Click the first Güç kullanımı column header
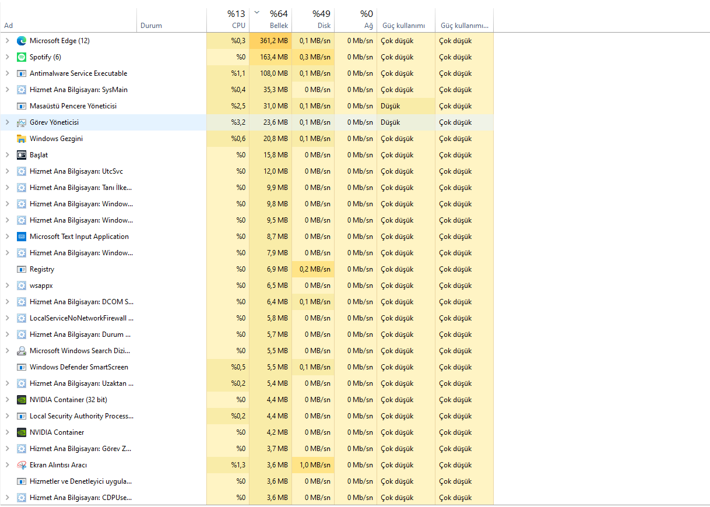Image resolution: width=710 pixels, height=507 pixels. 406,20
